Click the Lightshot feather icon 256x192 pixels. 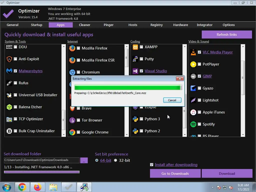coord(193,100)
